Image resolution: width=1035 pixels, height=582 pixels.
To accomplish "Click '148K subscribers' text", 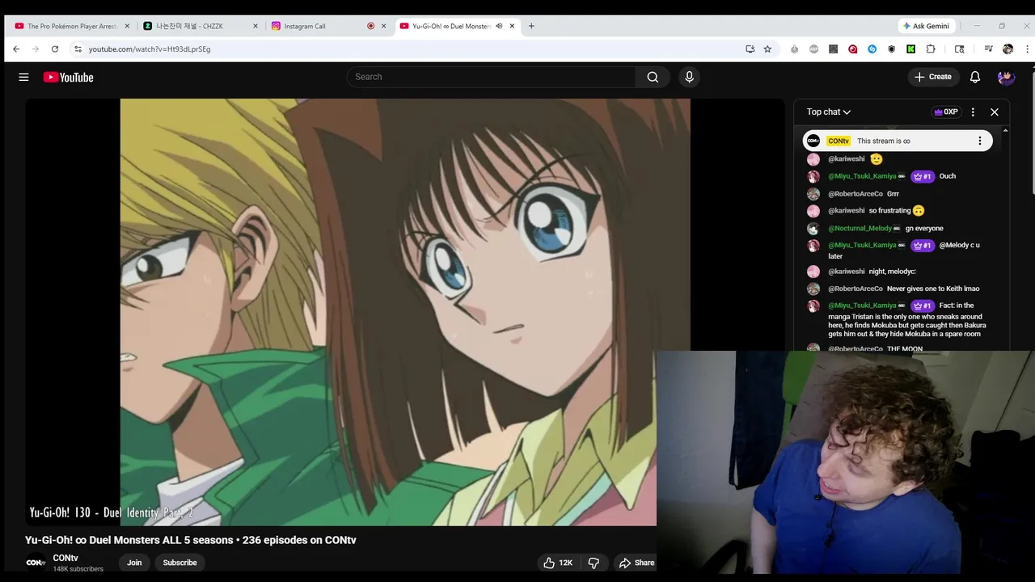I will click(78, 569).
